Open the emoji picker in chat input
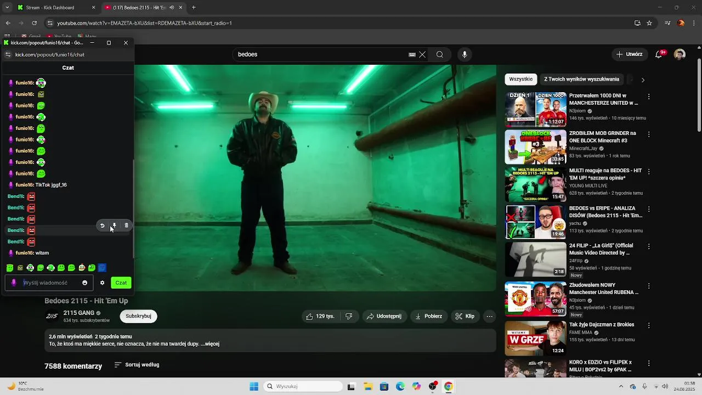 84,283
